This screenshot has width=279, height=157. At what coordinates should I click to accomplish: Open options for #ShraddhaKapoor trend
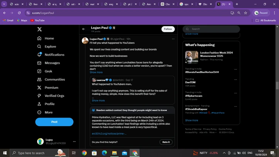236,107
